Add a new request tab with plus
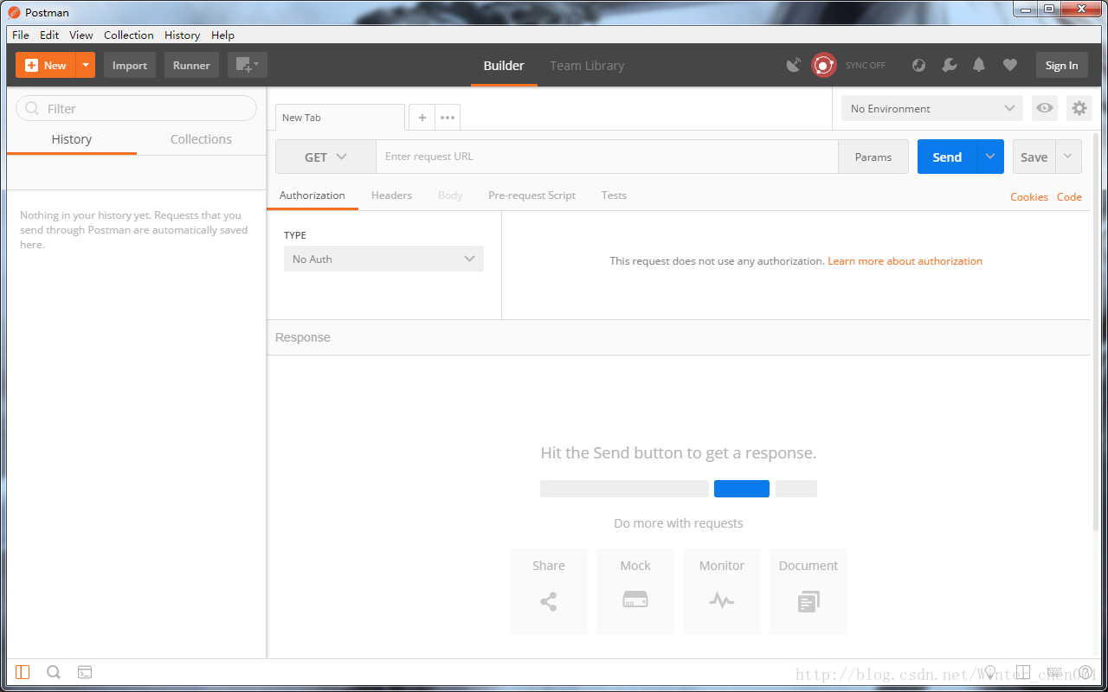This screenshot has height=692, width=1108. click(422, 117)
